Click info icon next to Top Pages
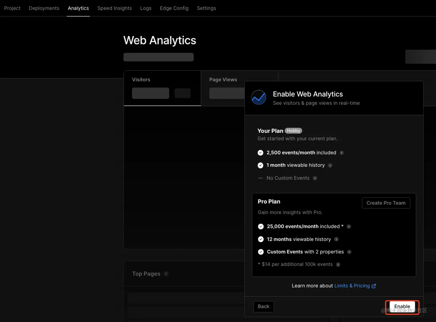 point(166,274)
